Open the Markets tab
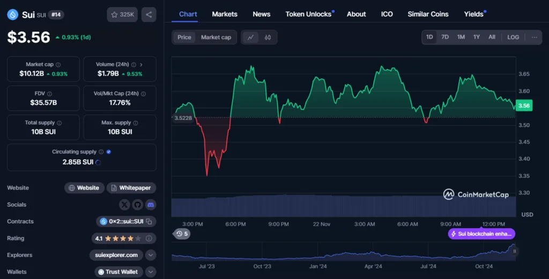The height and width of the screenshot is (279, 549). (225, 14)
